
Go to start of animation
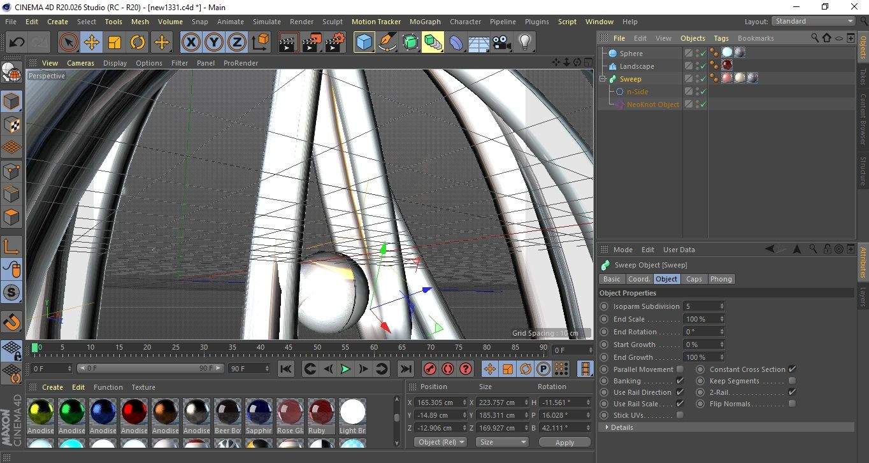point(286,369)
